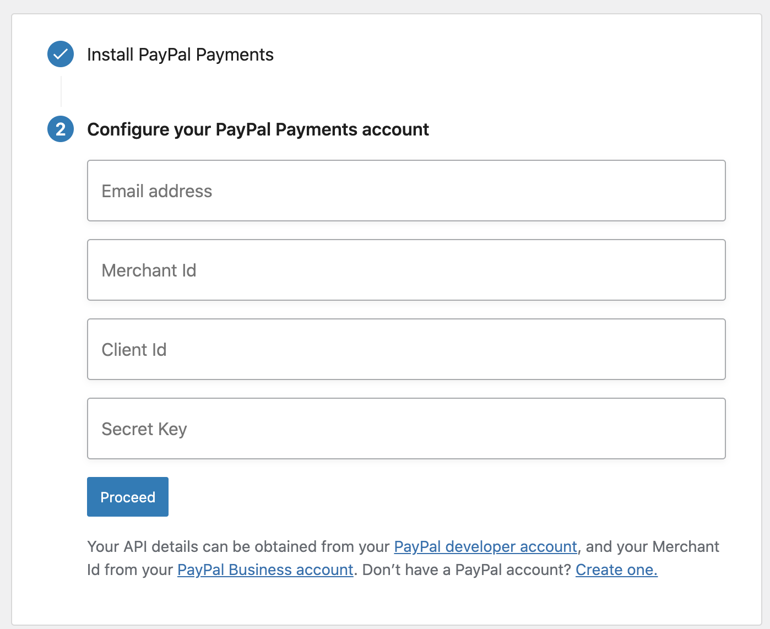Image resolution: width=770 pixels, height=629 pixels.
Task: Focus the Client Id input field
Action: point(406,349)
